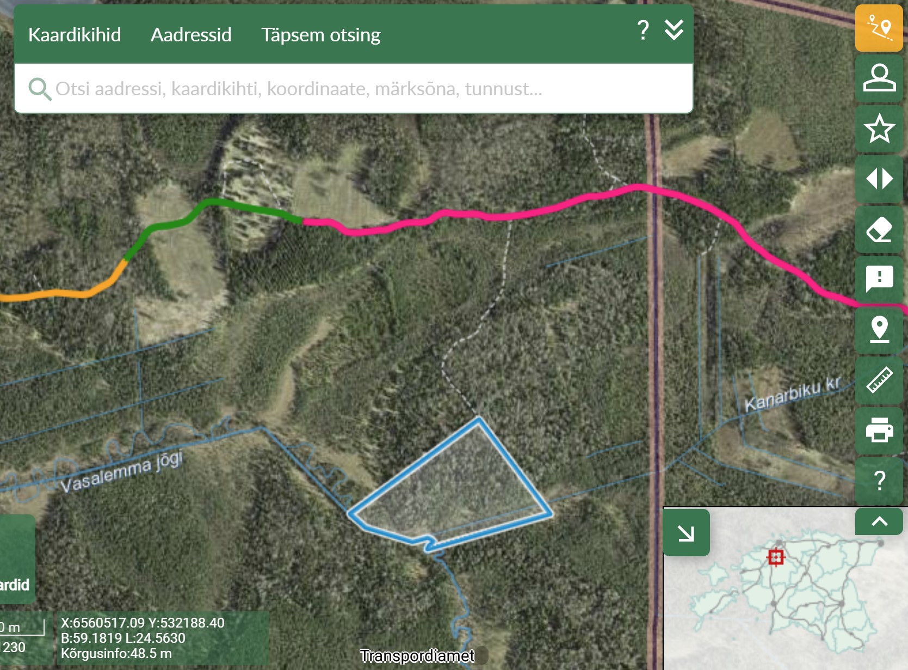Click the star favorites icon
This screenshot has width=908, height=670.
tap(879, 128)
